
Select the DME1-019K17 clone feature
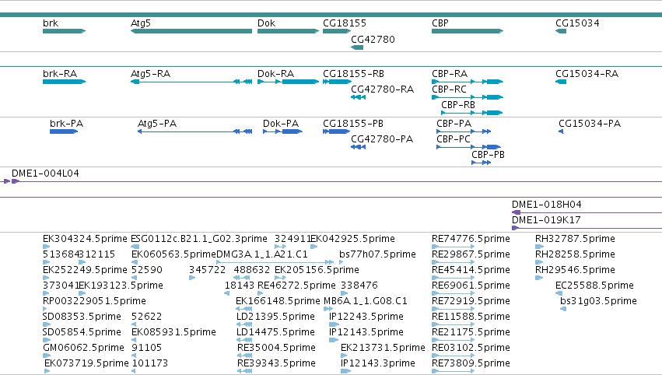[587, 228]
